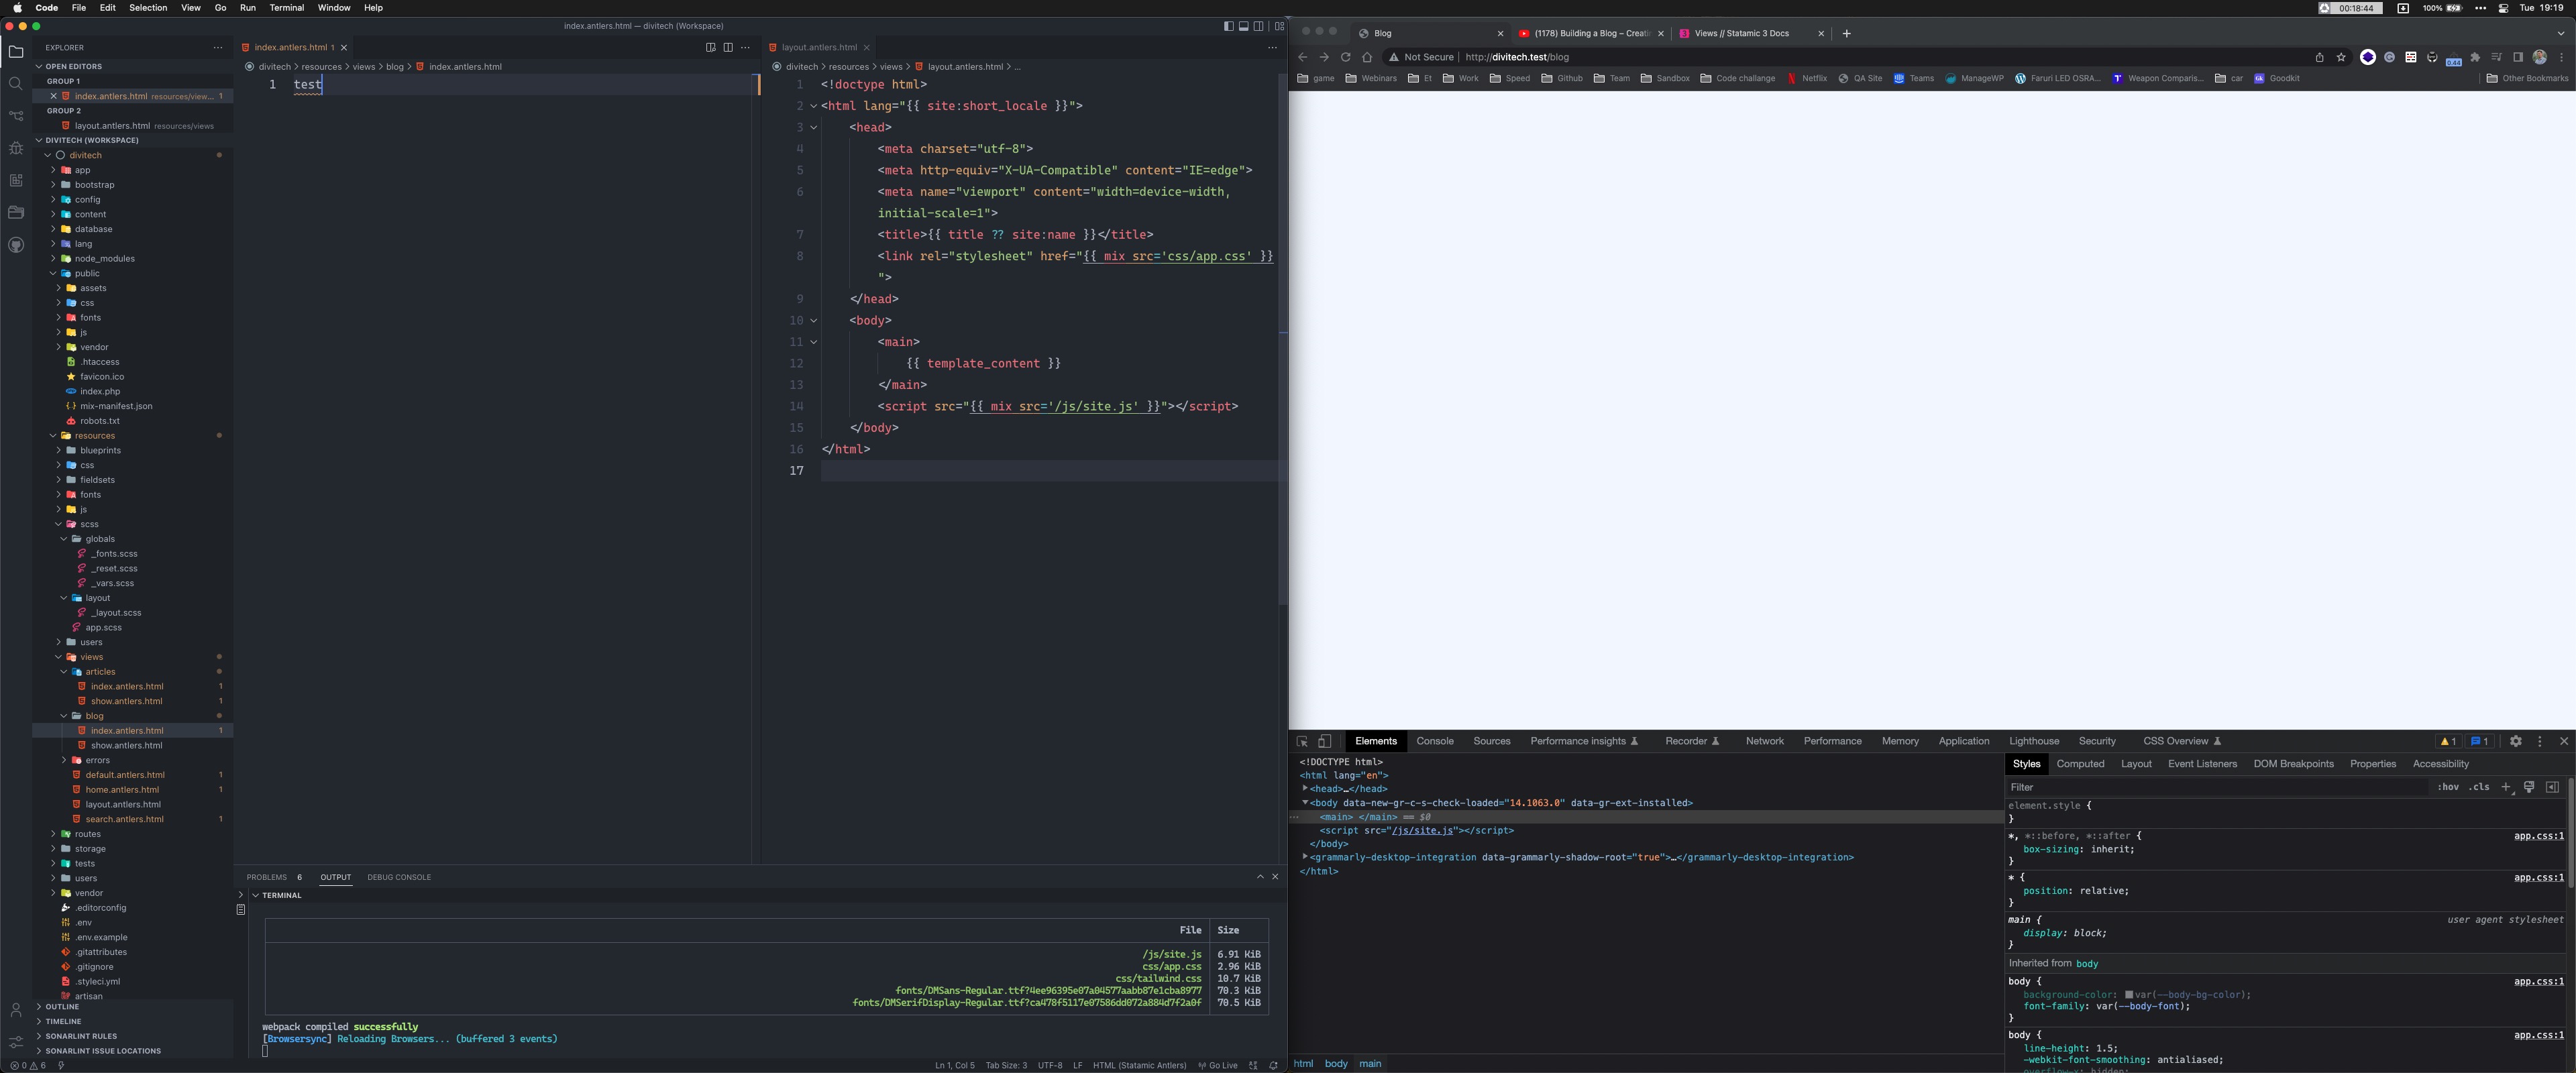Switch to the Views // Statamic 3 Docs tab

click(x=1742, y=33)
